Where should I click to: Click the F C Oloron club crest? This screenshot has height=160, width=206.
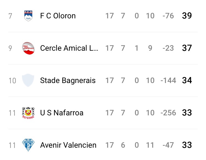[x=28, y=16]
